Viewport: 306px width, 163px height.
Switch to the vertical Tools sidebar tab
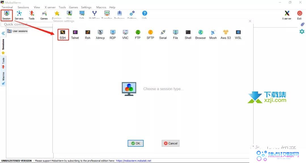coord(3,63)
